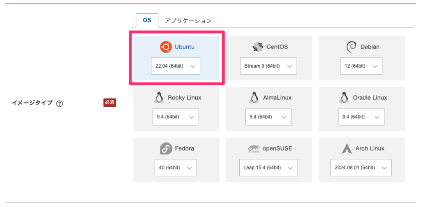Screen dimensions: 421x207
Task: Switch to the OS tab
Action: pos(147,20)
